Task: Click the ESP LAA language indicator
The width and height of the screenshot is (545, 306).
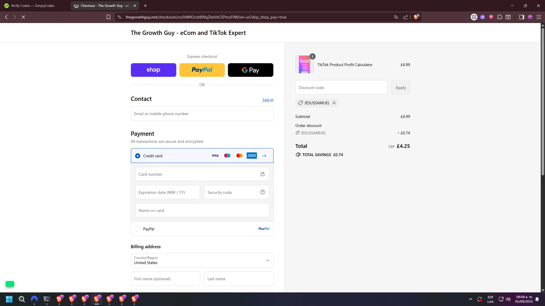Action: pos(490,299)
